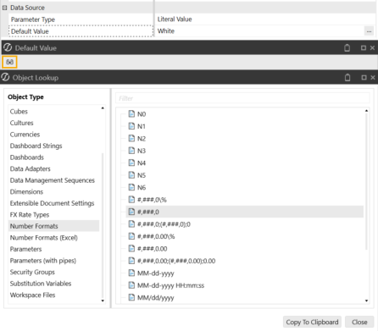Choose Substitution Variables object type
Viewport: 378px width, 331px height.
coord(41,284)
